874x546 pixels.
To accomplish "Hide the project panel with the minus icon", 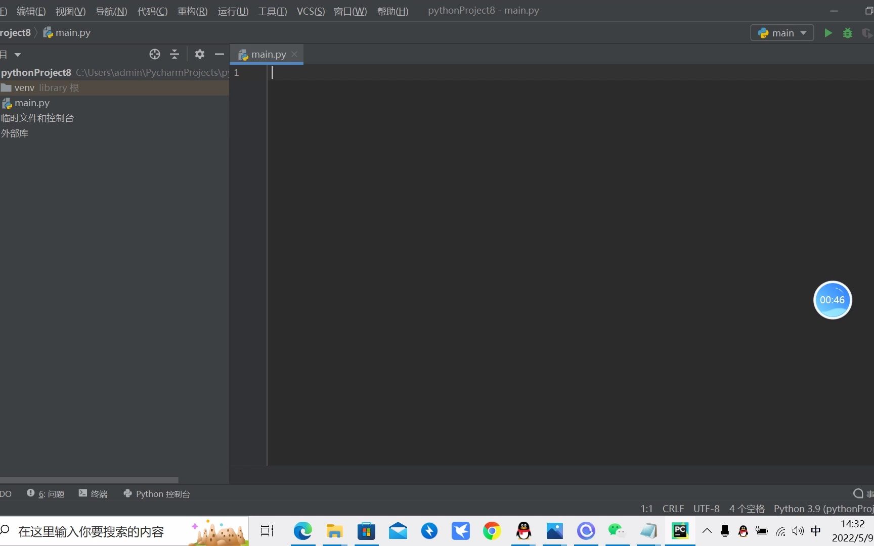I will pyautogui.click(x=219, y=54).
